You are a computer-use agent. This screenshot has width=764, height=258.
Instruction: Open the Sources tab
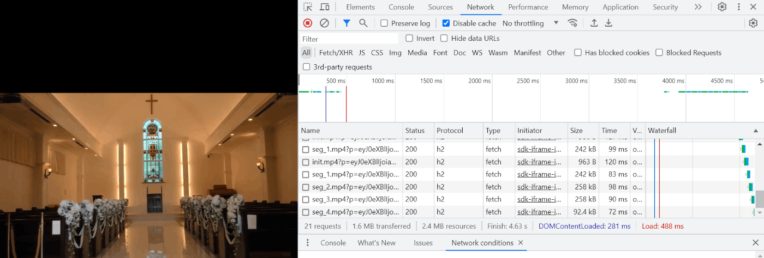(x=440, y=7)
